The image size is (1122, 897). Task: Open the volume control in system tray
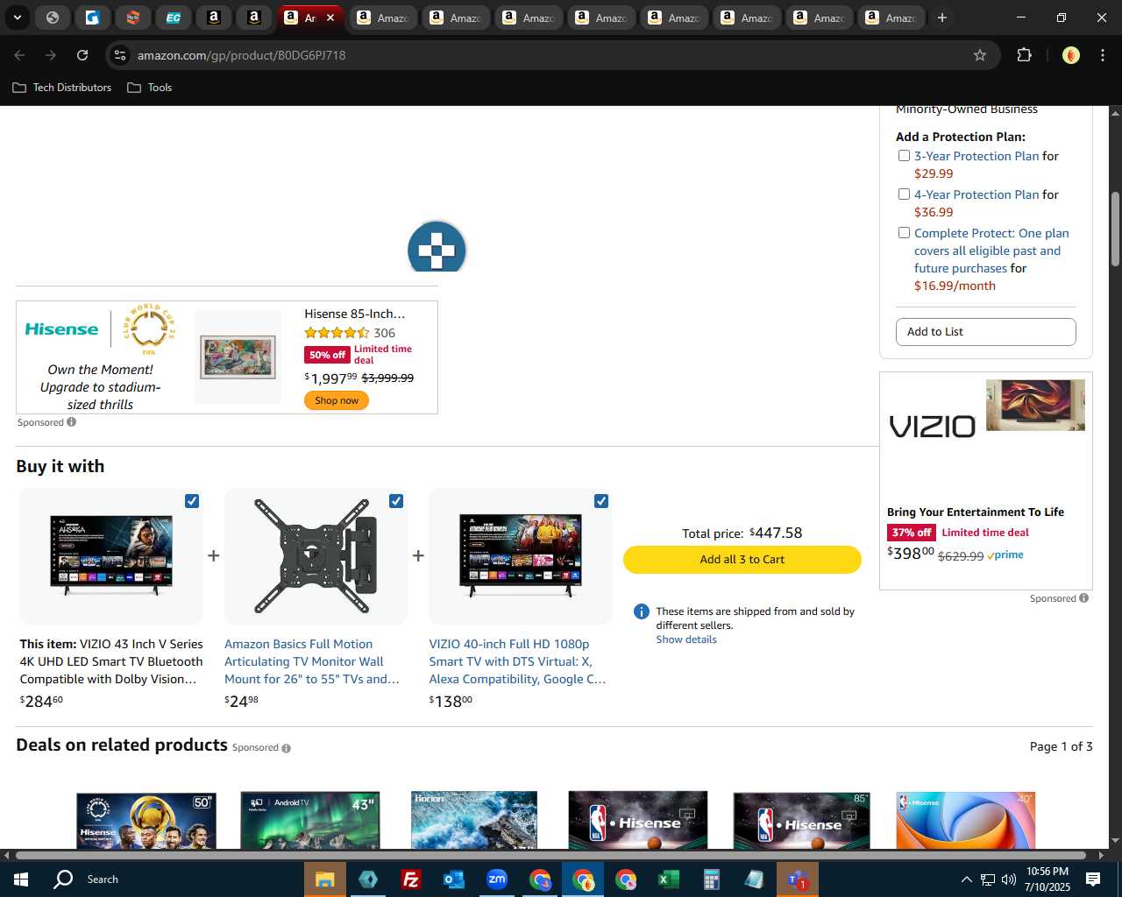pyautogui.click(x=1009, y=879)
